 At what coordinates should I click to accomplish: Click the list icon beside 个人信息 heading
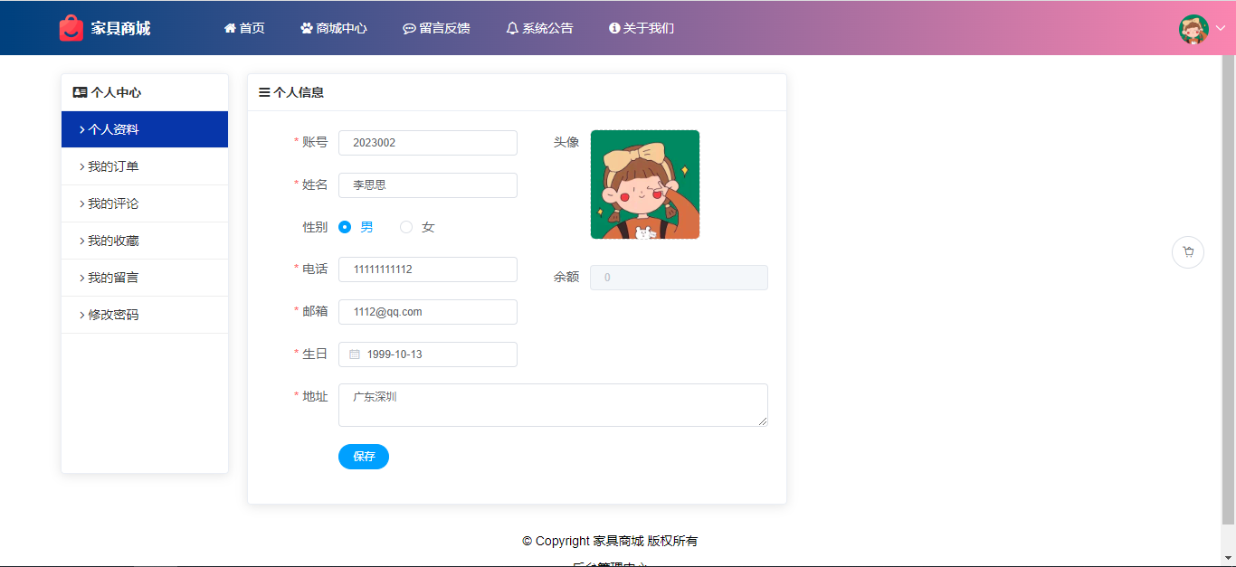[x=264, y=92]
